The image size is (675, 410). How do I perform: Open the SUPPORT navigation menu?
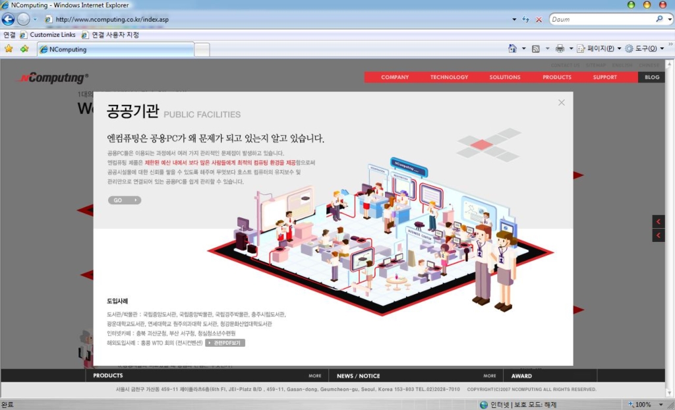point(605,77)
